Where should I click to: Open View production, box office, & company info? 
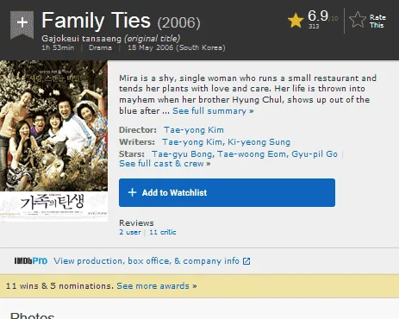pos(147,261)
